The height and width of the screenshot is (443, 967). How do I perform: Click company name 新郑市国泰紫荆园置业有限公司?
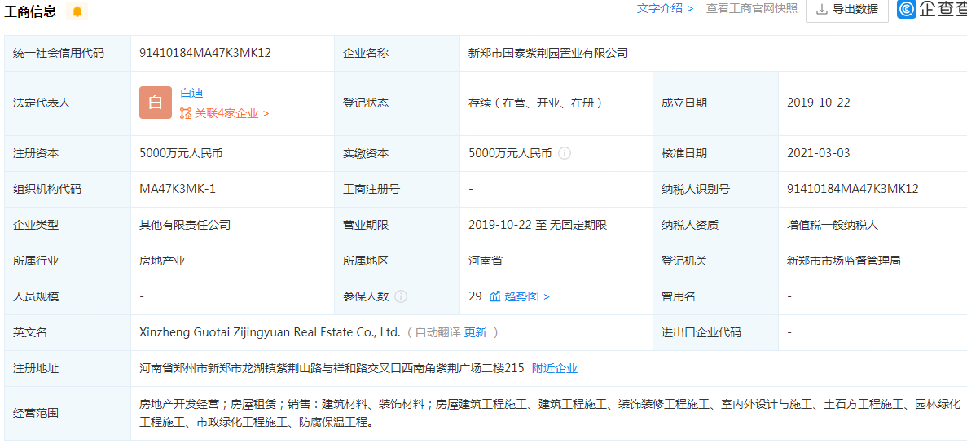click(547, 53)
